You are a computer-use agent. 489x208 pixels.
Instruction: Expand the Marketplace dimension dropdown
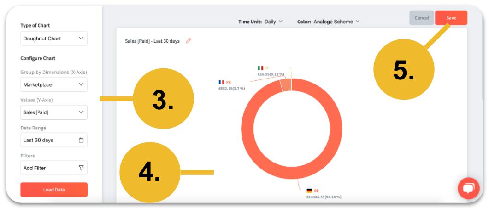[54, 84]
